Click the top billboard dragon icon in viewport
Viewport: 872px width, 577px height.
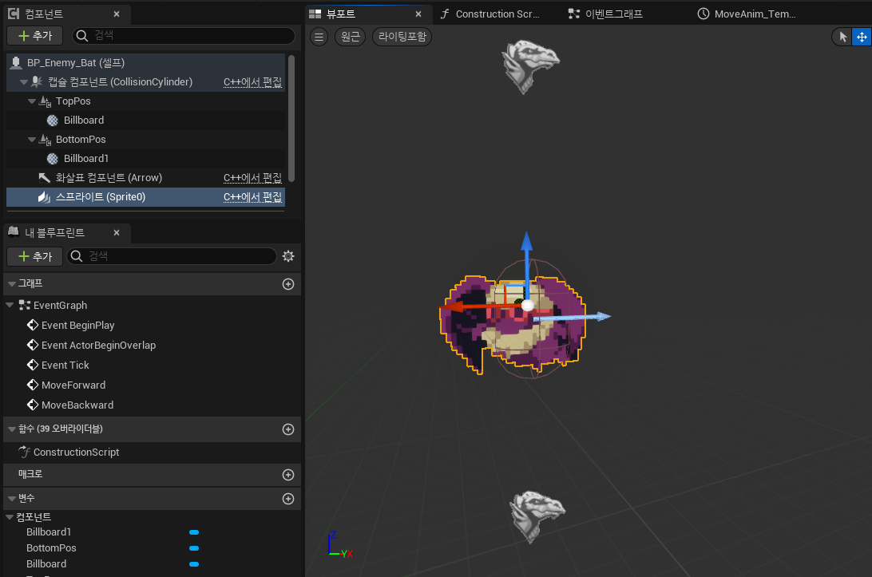click(529, 65)
